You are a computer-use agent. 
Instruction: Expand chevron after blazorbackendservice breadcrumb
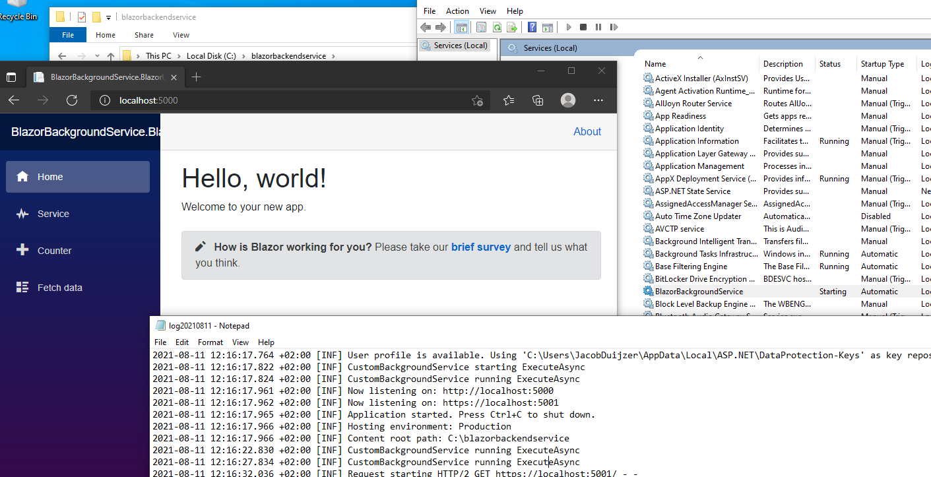click(x=333, y=56)
